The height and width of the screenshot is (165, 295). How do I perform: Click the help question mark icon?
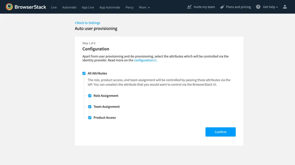coord(258,7)
